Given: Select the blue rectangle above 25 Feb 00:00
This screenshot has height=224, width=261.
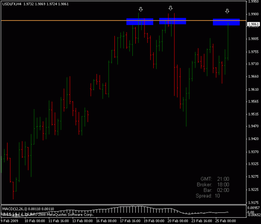Looking at the screenshot, I should [x=226, y=22].
